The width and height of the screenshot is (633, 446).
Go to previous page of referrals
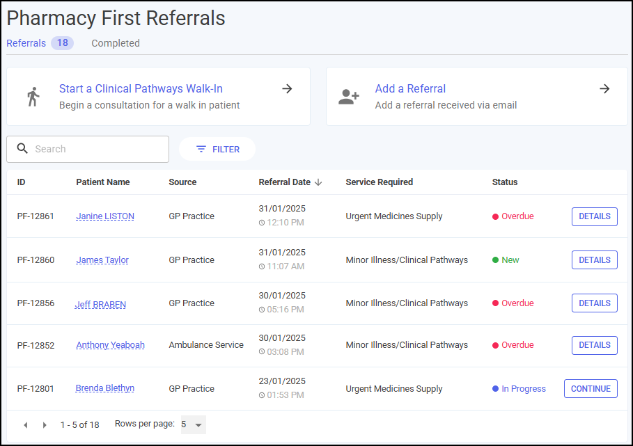(x=26, y=425)
